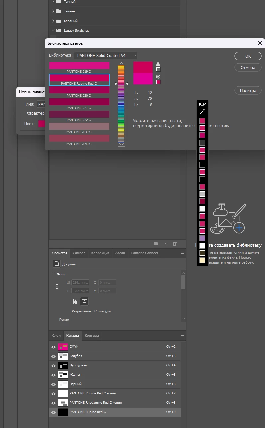Open the Символ tab
Screen dimensions: 265x428
[79, 253]
